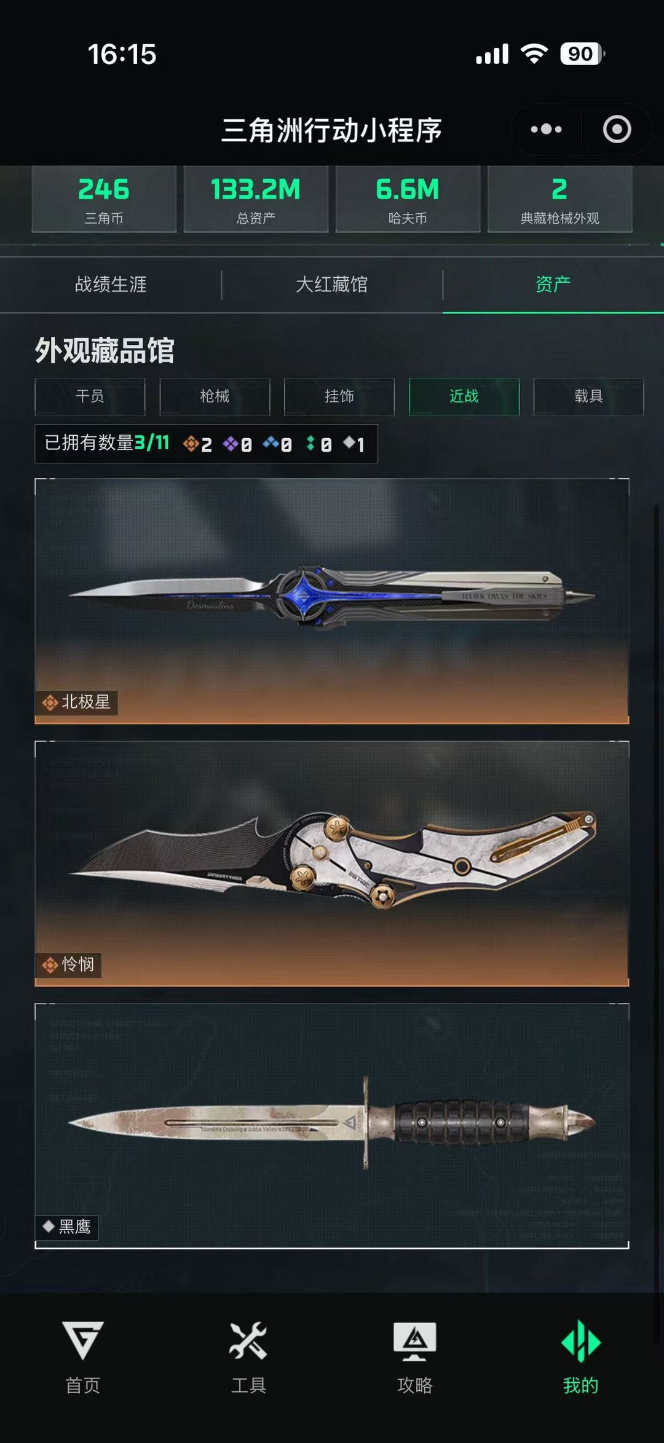Filter collection by 枪械

coord(215,396)
